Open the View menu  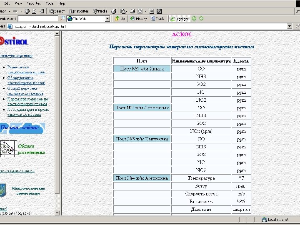click(x=18, y=3)
